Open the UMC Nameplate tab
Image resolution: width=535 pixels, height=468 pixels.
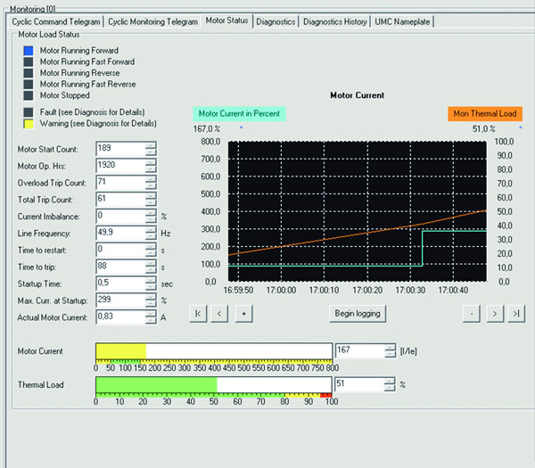click(403, 21)
